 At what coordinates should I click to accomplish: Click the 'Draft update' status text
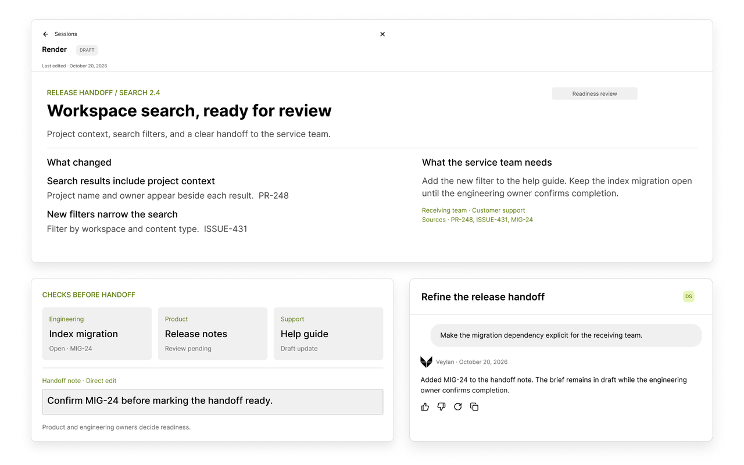pos(299,349)
